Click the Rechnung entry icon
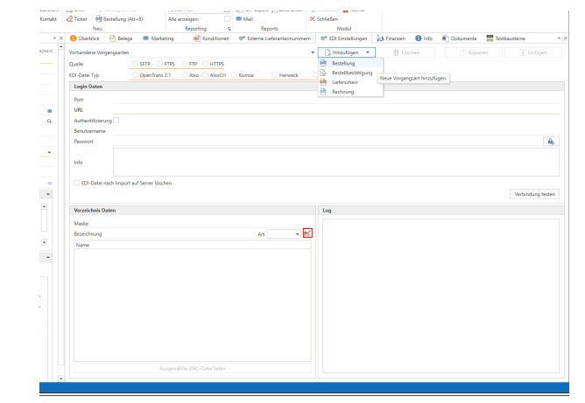 coord(324,91)
